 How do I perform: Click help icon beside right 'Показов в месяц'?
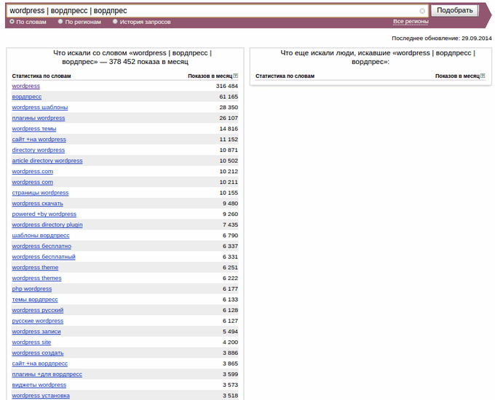click(x=483, y=76)
